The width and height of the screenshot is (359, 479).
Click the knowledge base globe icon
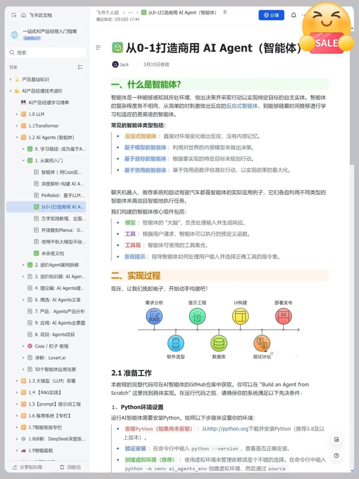coord(15,35)
